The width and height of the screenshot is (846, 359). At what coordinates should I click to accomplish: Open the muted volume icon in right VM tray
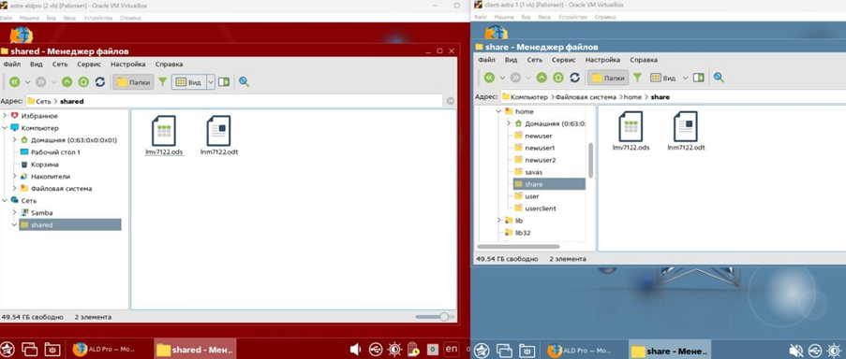click(794, 350)
